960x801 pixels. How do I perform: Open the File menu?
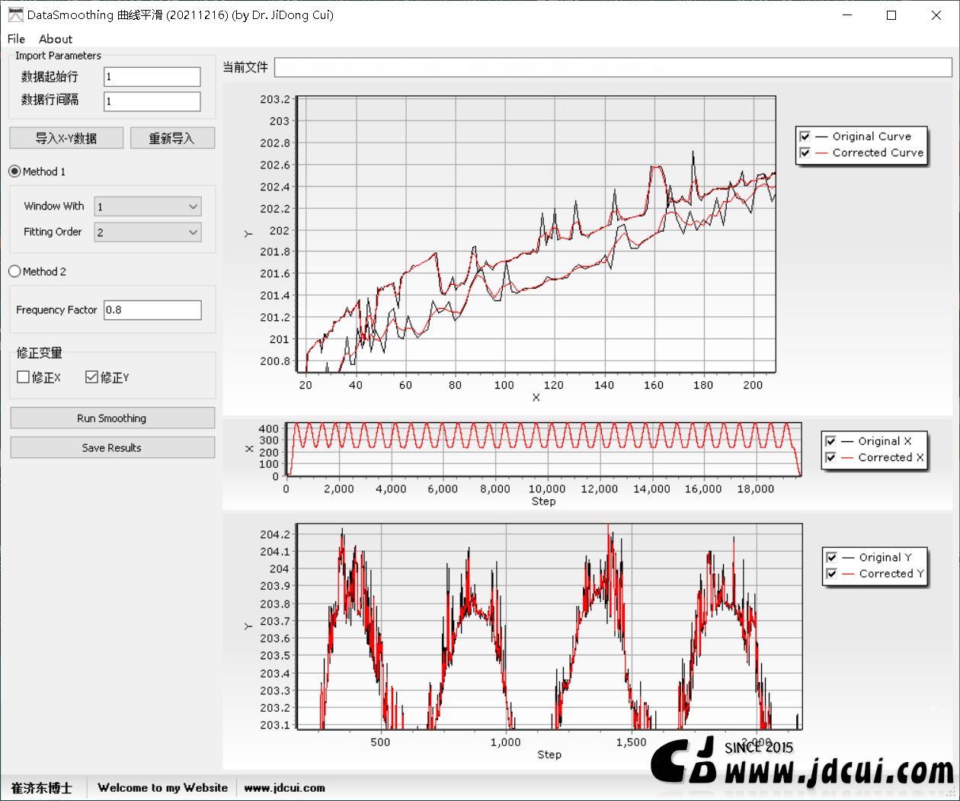16,39
